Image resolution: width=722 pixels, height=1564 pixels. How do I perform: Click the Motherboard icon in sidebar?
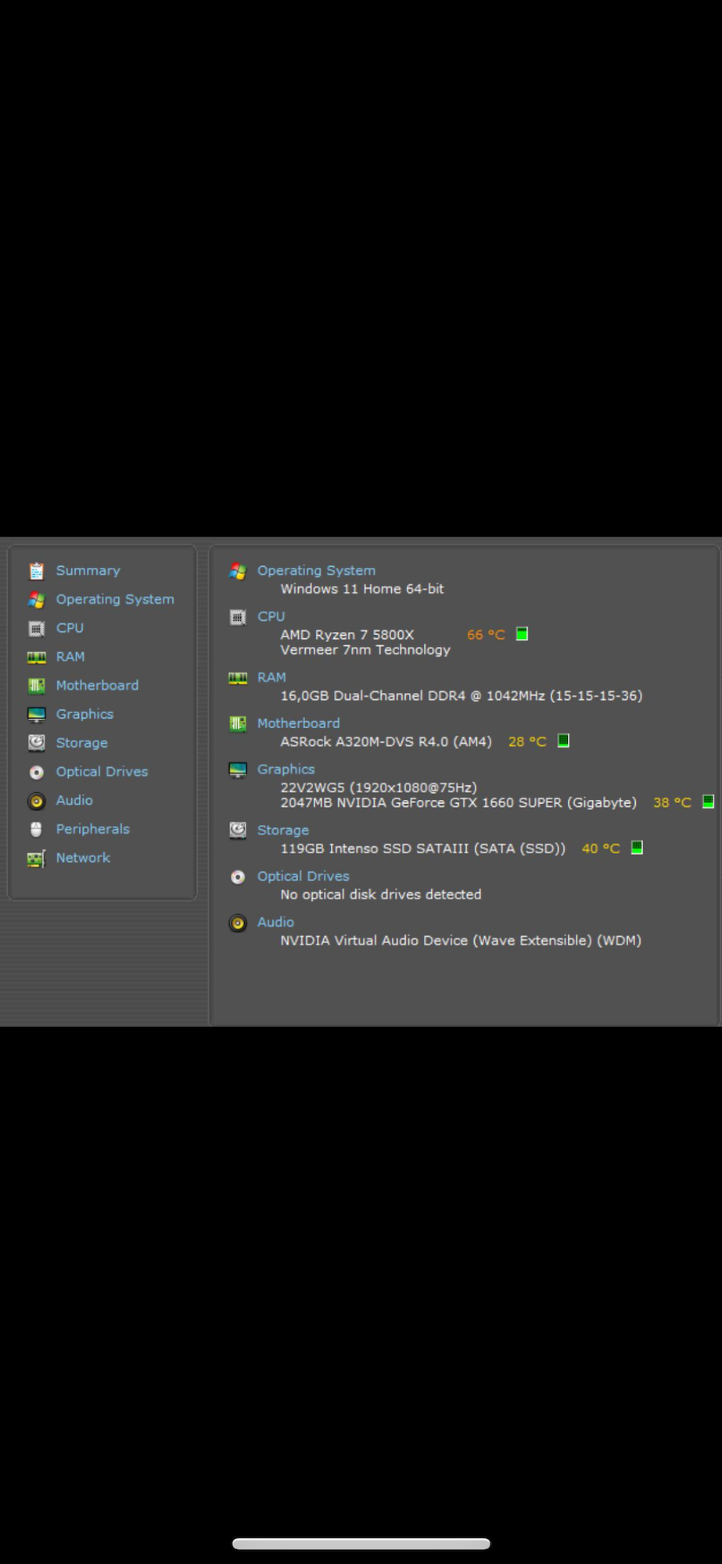click(x=36, y=686)
